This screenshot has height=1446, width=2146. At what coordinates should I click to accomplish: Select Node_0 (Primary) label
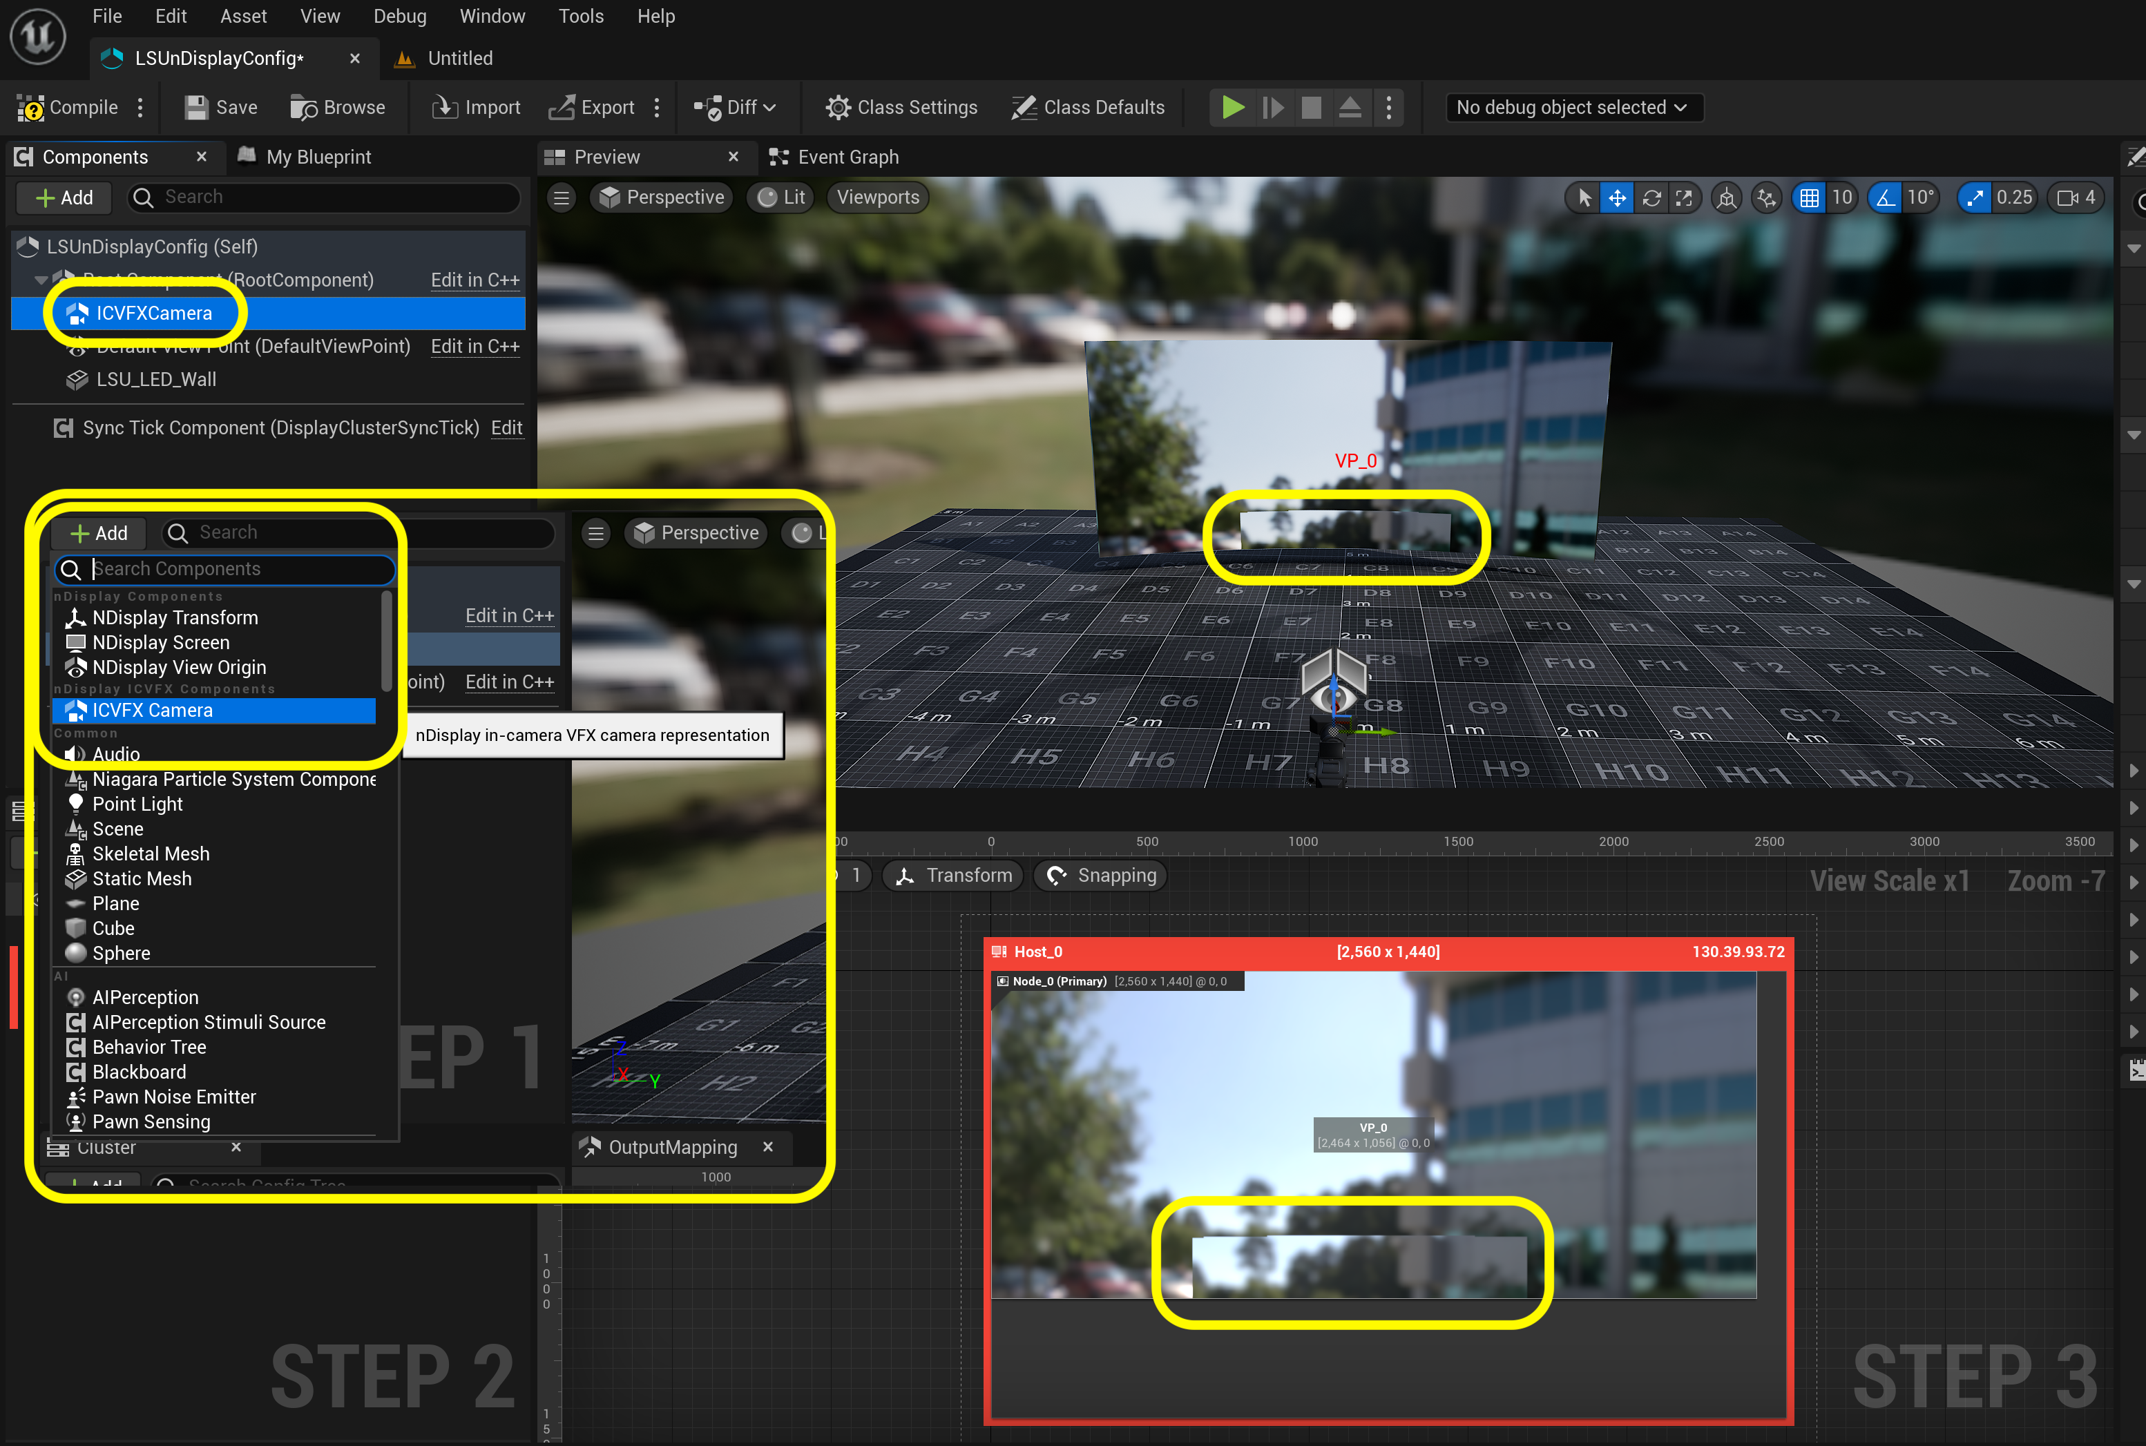pyautogui.click(x=1059, y=981)
